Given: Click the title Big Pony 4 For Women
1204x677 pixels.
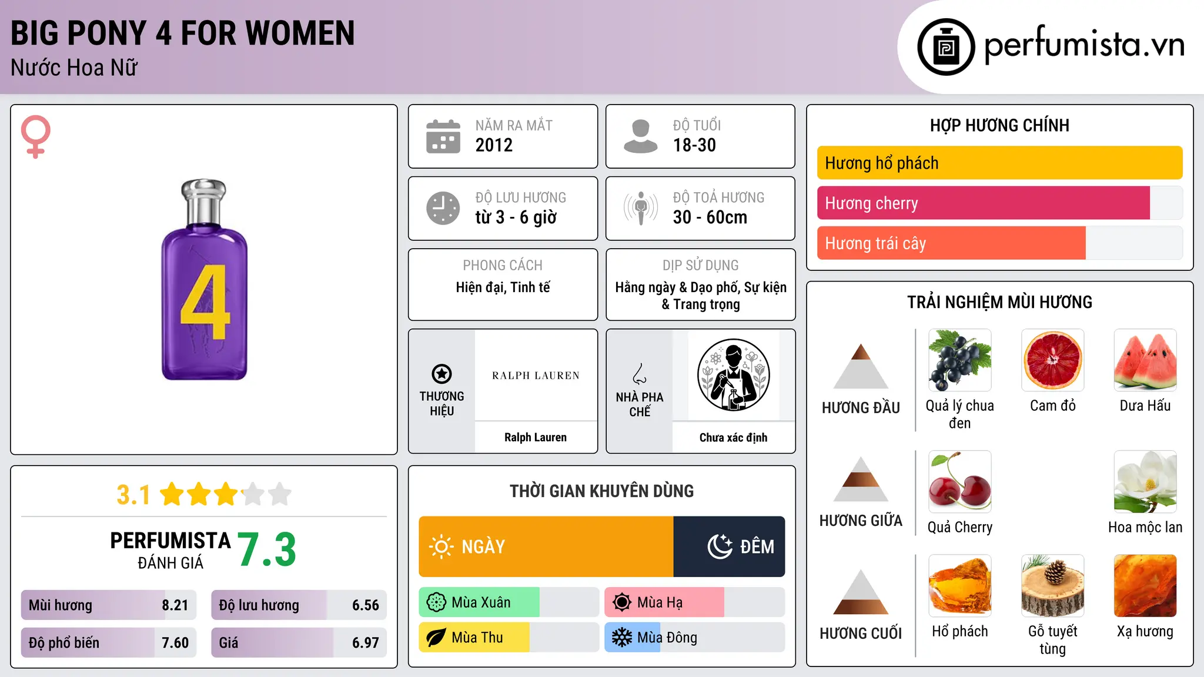Looking at the screenshot, I should tap(183, 33).
